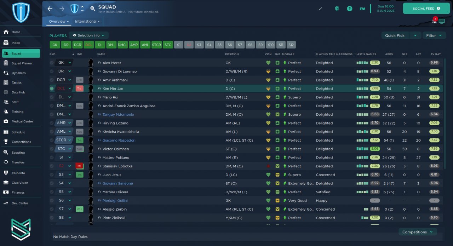Expand the Overview dropdown tab
The height and width of the screenshot is (246, 453).
(59, 21)
